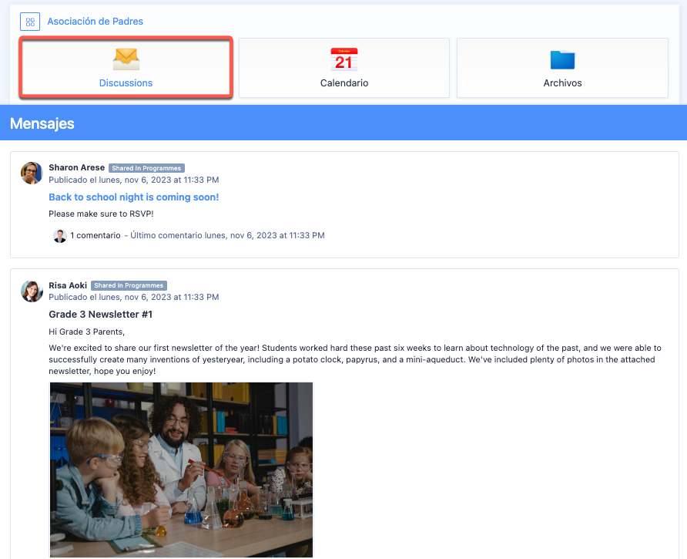This screenshot has height=559, width=687.
Task: Click the commenter avatar beside 1 comentario
Action: pos(60,236)
